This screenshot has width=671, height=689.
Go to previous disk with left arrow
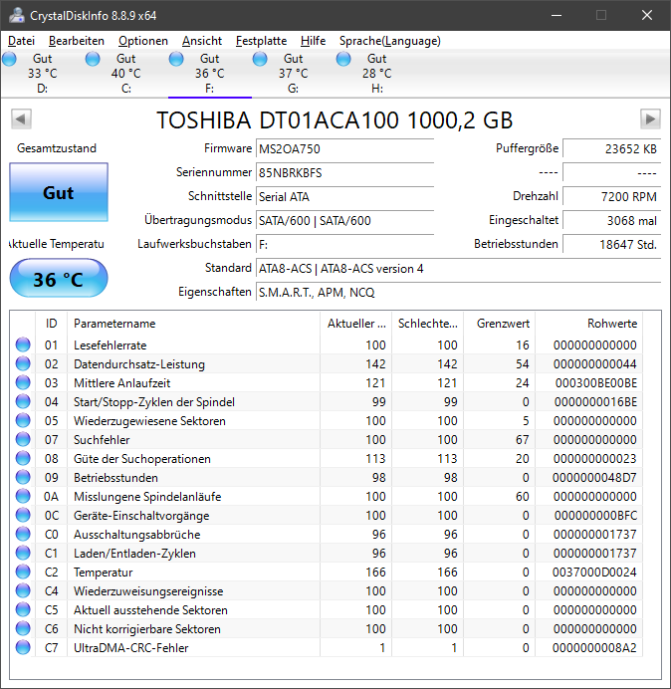pos(21,118)
